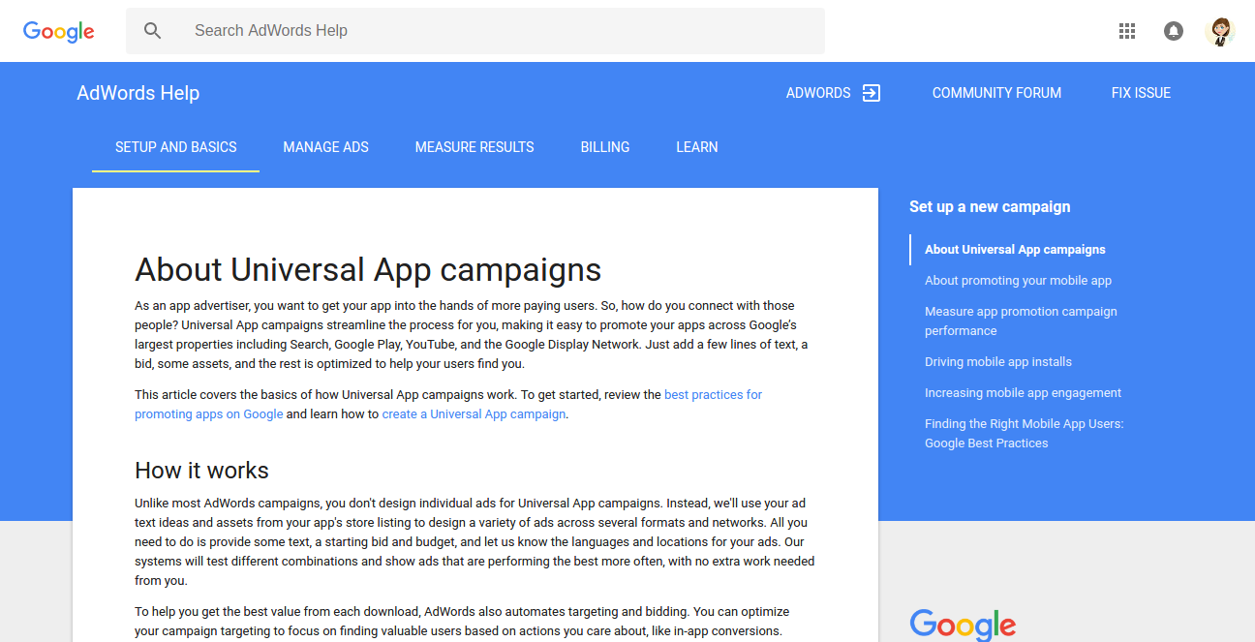
Task: Open 'Finding the Right Mobile App Users' article
Action: (x=1024, y=434)
